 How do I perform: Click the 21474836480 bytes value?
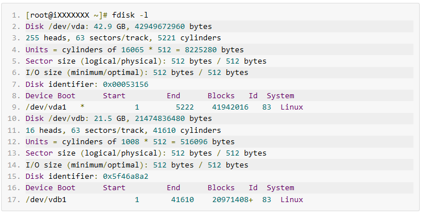[160, 119]
